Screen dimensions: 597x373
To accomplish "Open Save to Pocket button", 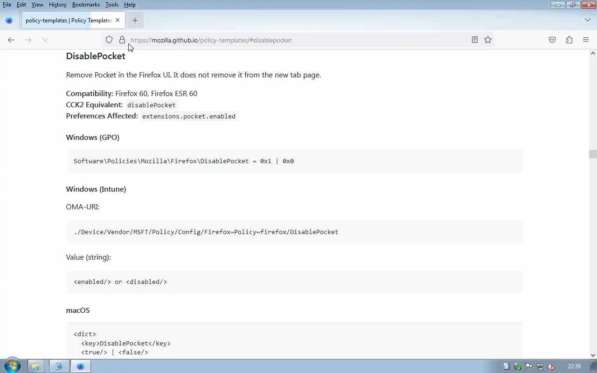I will click(x=552, y=40).
